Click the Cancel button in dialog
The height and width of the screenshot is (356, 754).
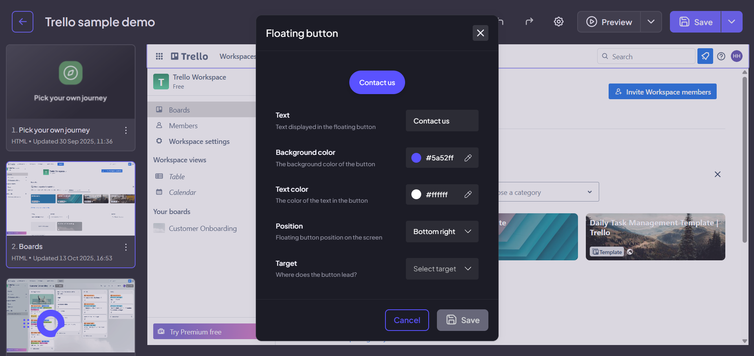407,320
